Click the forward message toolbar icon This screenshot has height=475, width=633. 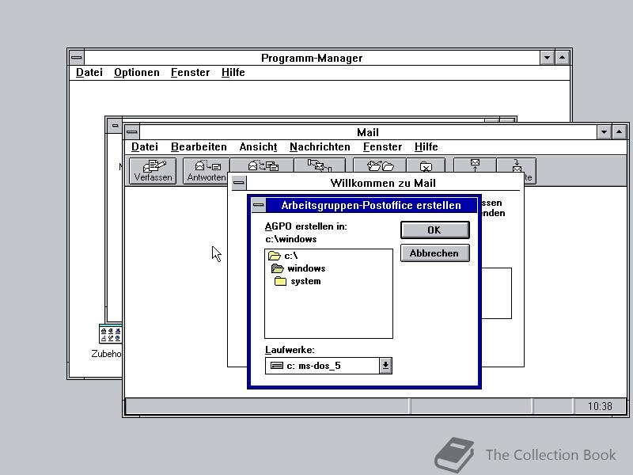point(320,165)
